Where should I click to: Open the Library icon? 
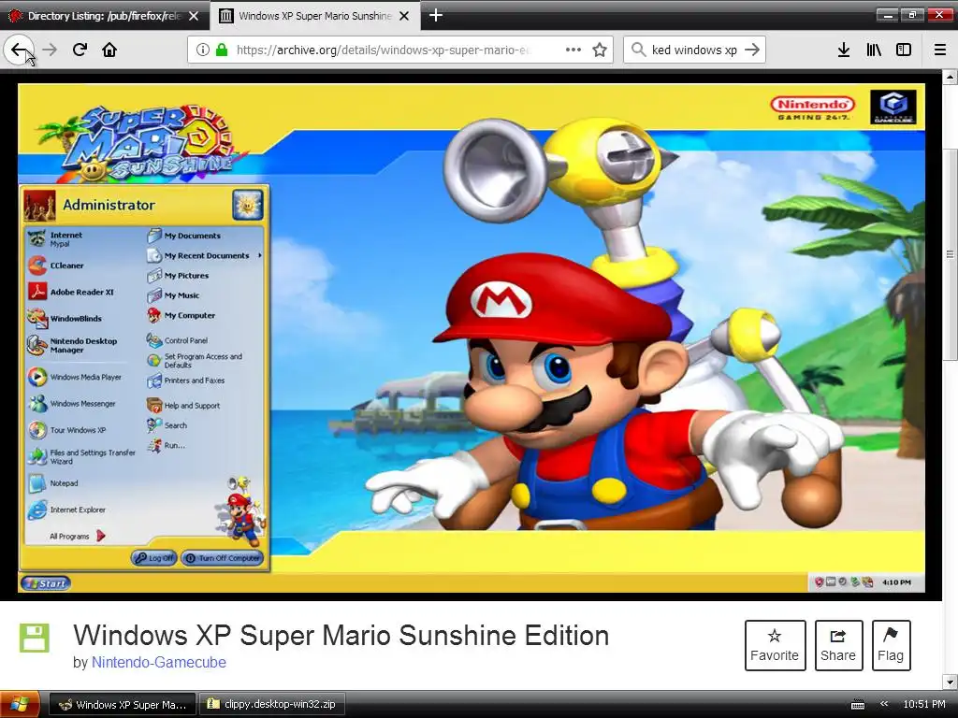[x=874, y=50]
